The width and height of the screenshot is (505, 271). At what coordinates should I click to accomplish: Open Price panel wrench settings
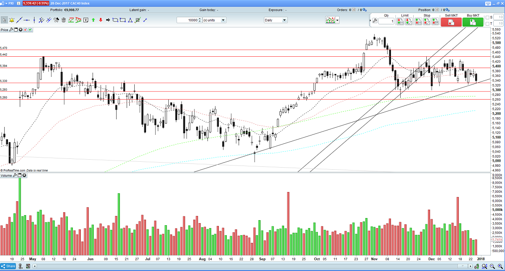click(11, 30)
